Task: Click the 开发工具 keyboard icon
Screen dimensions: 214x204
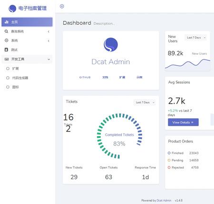Action: point(7,59)
